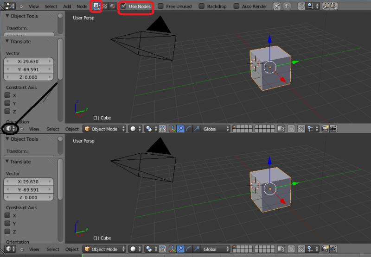Screen dimensions: 371x257
Task: Open the View menu in node editor header
Action: 33,6
